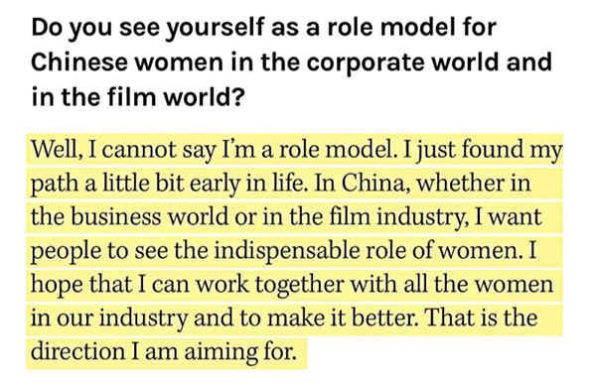
Task: Click the word "Chinese" in the bold question
Action: tap(79, 62)
